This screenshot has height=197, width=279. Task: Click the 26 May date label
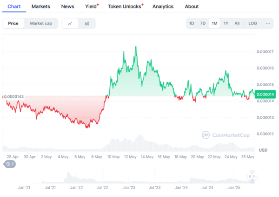tap(248, 157)
